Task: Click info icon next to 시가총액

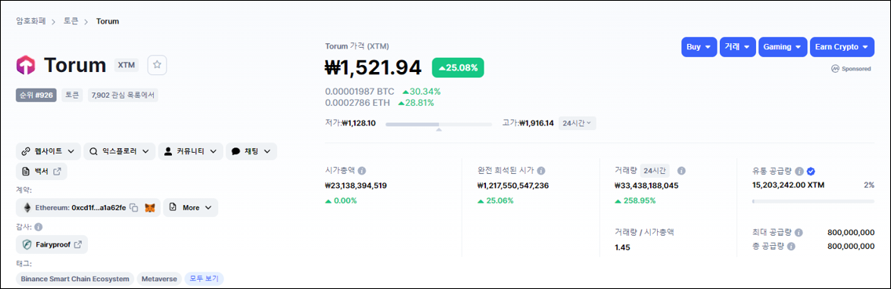Action: click(362, 171)
